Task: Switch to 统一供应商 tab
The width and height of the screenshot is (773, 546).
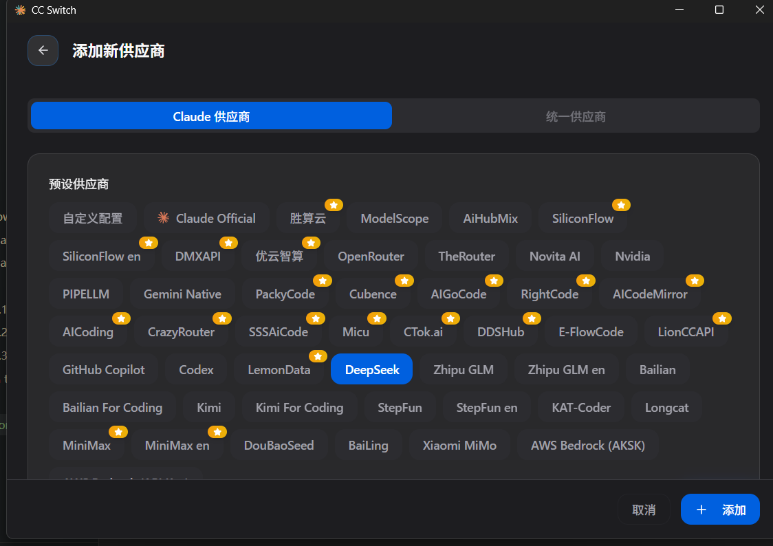Action: tap(576, 116)
